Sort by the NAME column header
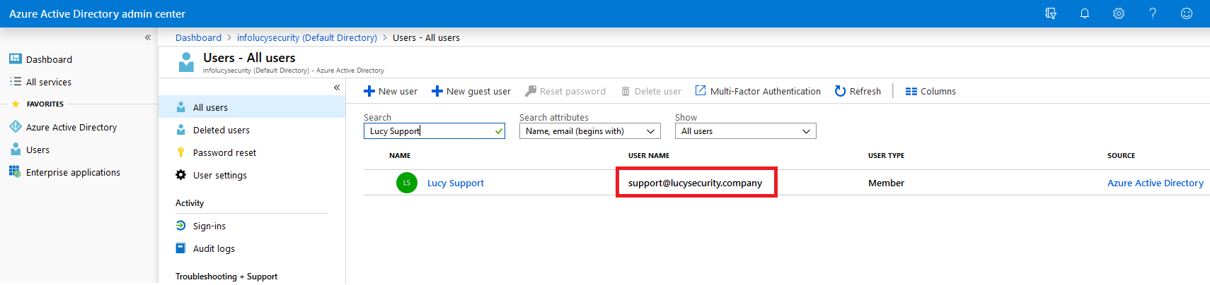This screenshot has width=1210, height=285. tap(400, 155)
